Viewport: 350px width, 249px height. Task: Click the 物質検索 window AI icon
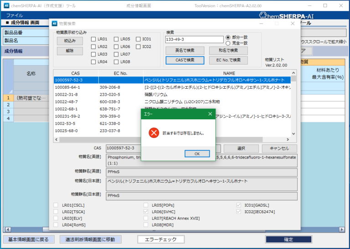[55, 23]
